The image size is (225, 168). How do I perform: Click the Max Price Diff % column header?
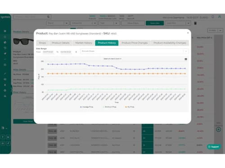[204, 38]
